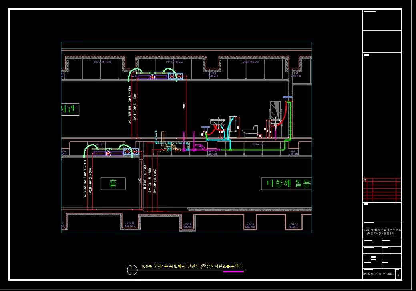Image resolution: width=416 pixels, height=291 pixels.
Task: Click the partially visible '서관' room label
Action: (70, 109)
